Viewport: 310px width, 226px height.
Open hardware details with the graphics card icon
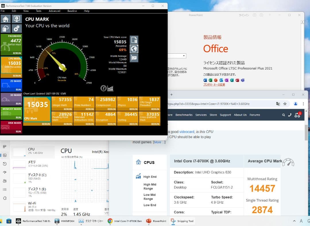coord(133,58)
